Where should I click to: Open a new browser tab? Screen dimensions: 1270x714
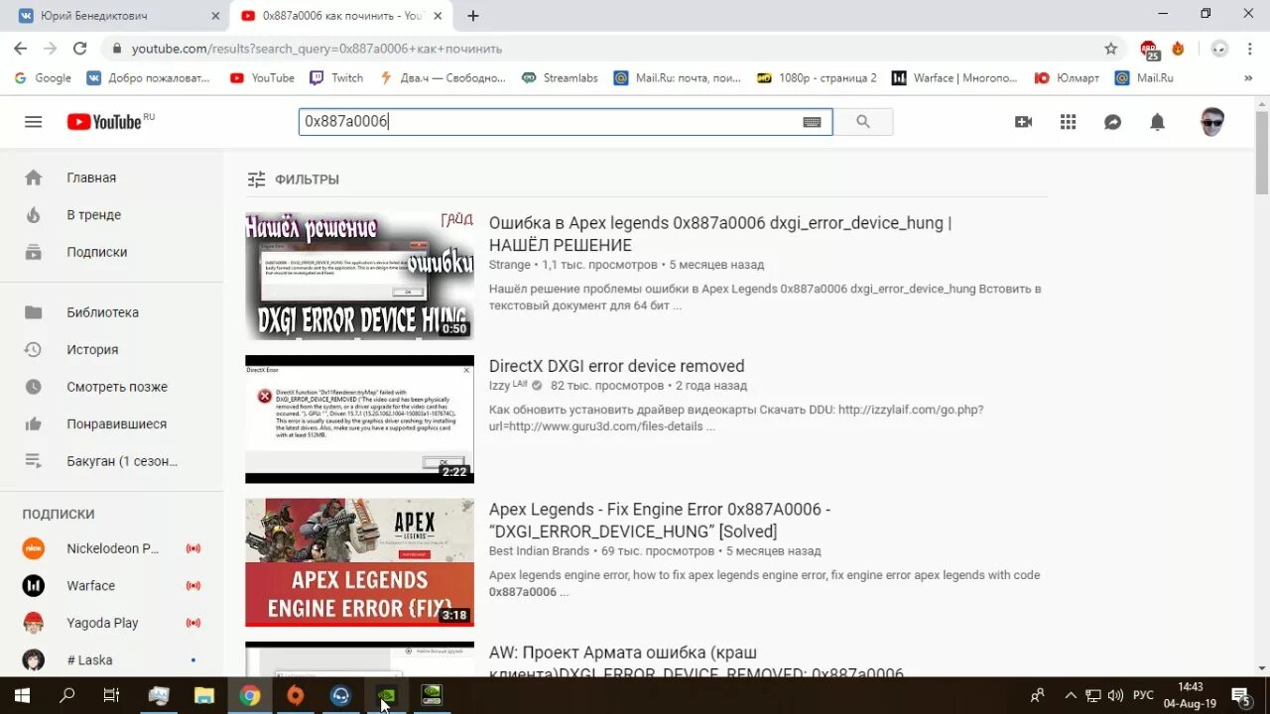point(473,16)
